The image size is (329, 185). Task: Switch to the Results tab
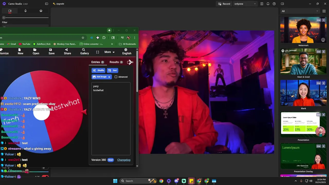116,62
